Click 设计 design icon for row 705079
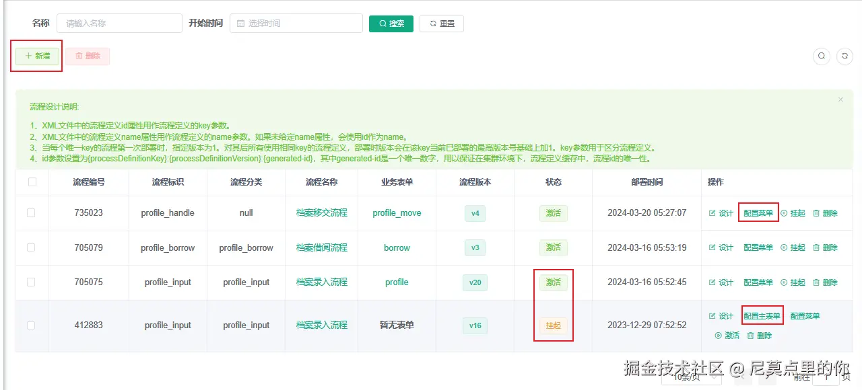The image size is (862, 390). point(721,247)
